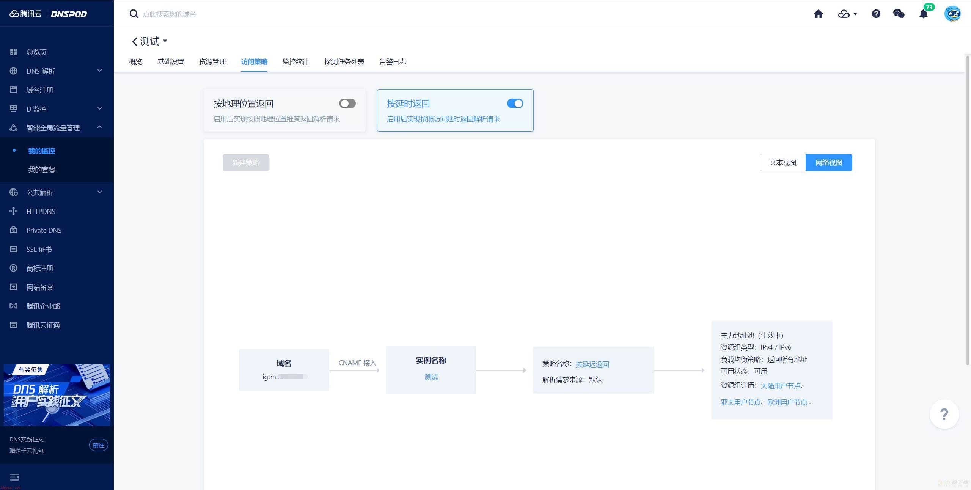Open the 告警日志 tab
971x490 pixels.
(393, 62)
